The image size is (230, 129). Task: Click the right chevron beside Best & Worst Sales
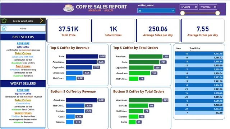[x=42, y=21]
